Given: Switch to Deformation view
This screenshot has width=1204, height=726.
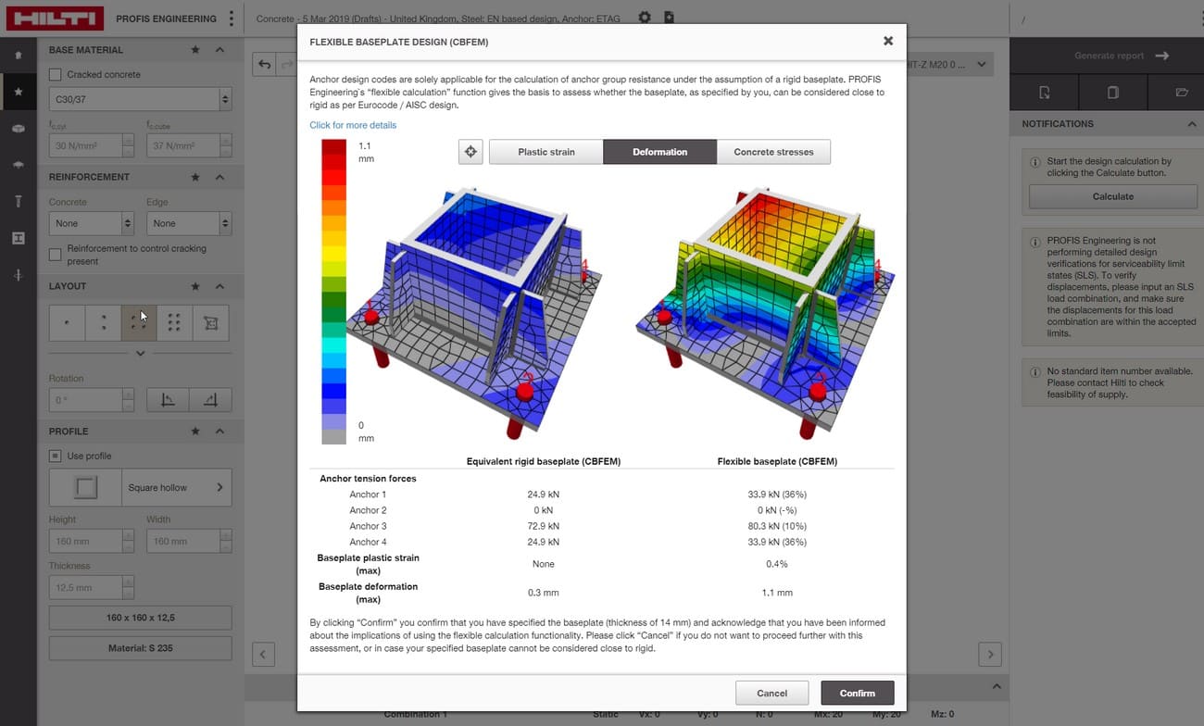Looking at the screenshot, I should [659, 152].
